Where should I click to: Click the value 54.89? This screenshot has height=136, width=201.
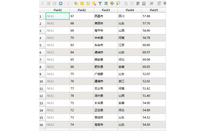coord(146,110)
